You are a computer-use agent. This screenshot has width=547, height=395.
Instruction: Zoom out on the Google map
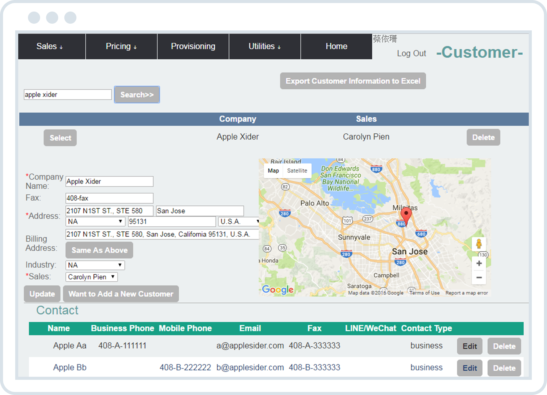(479, 278)
